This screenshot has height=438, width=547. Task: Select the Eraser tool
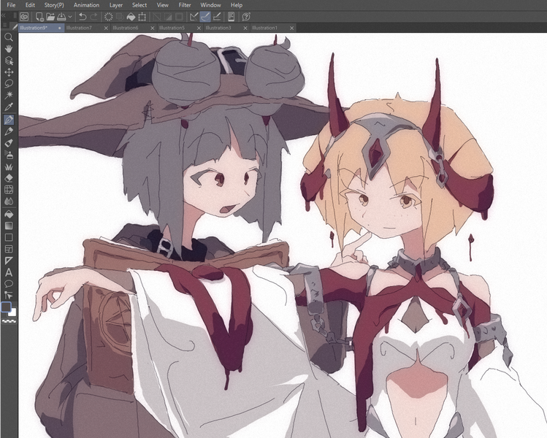coord(9,177)
